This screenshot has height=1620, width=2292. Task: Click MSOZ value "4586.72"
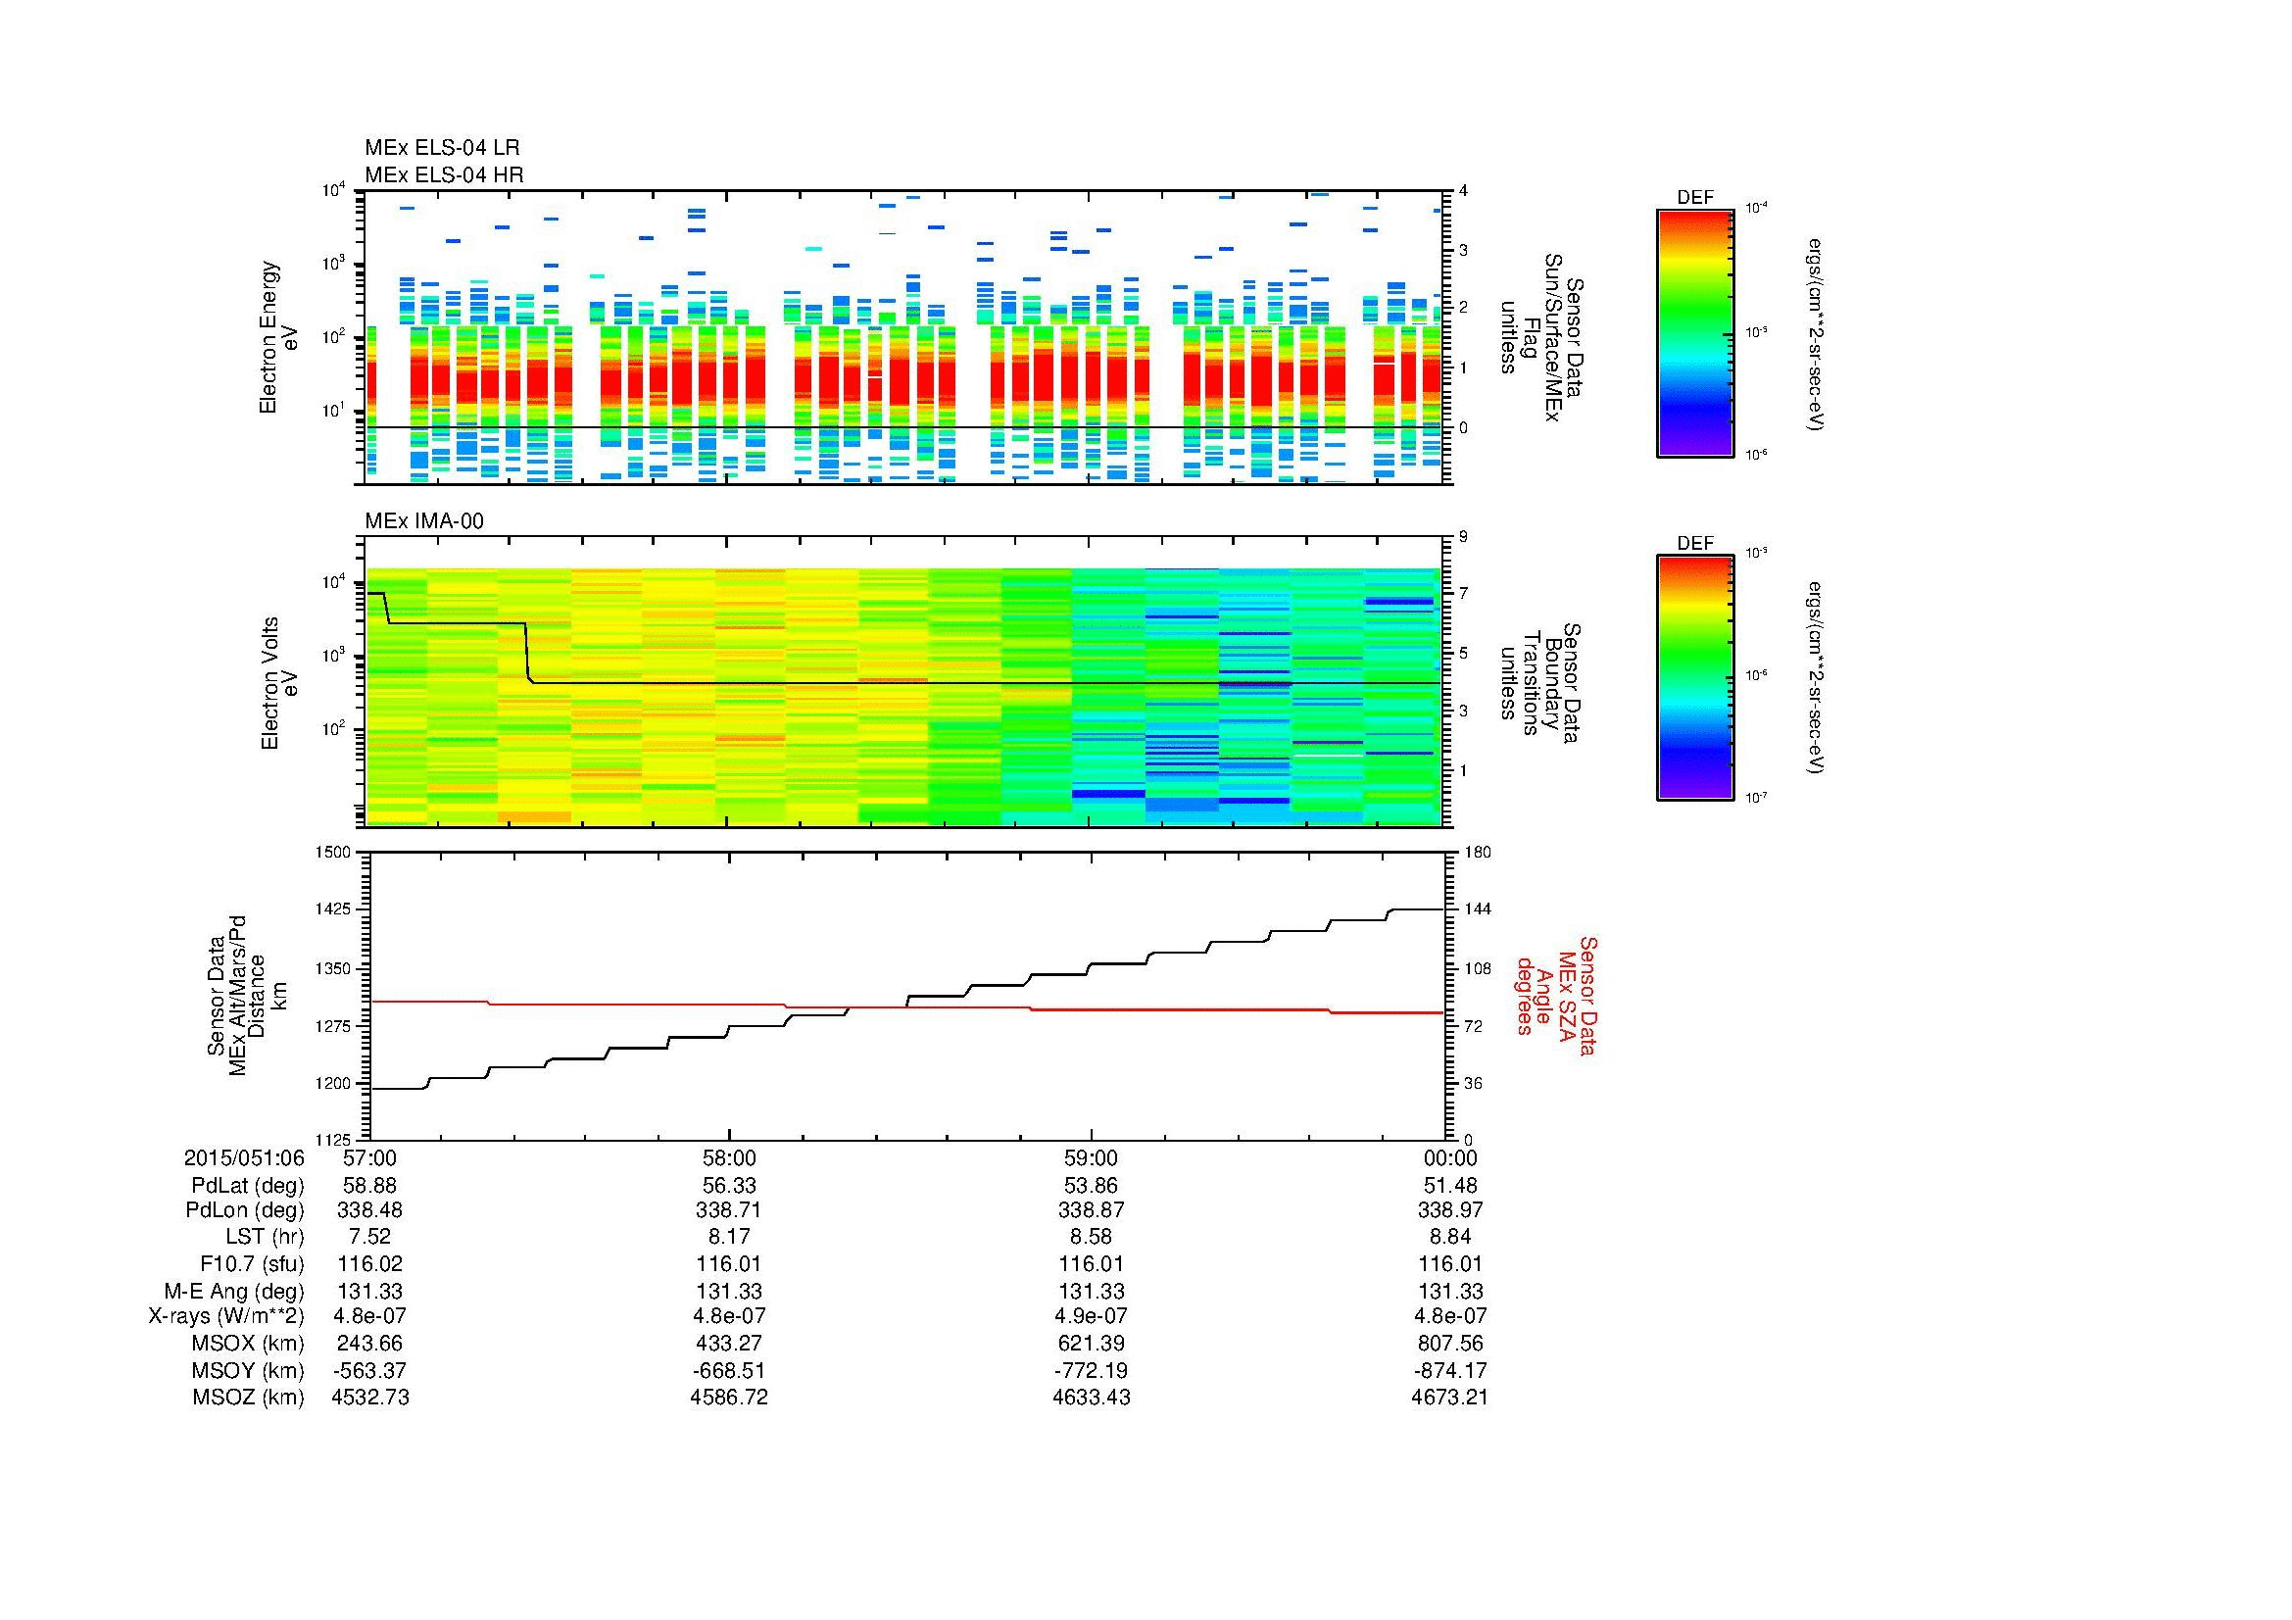pyautogui.click(x=730, y=1398)
